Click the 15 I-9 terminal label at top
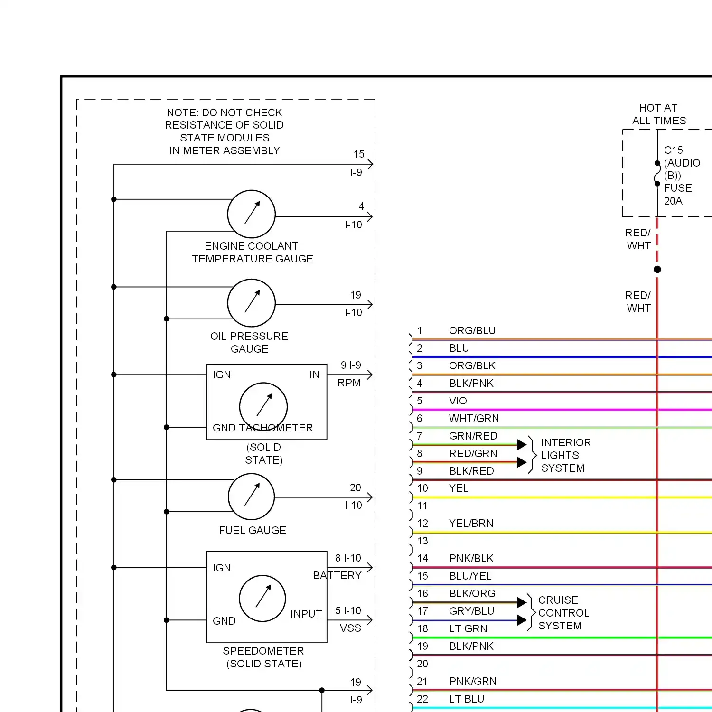This screenshot has height=712, width=712. pyautogui.click(x=357, y=163)
